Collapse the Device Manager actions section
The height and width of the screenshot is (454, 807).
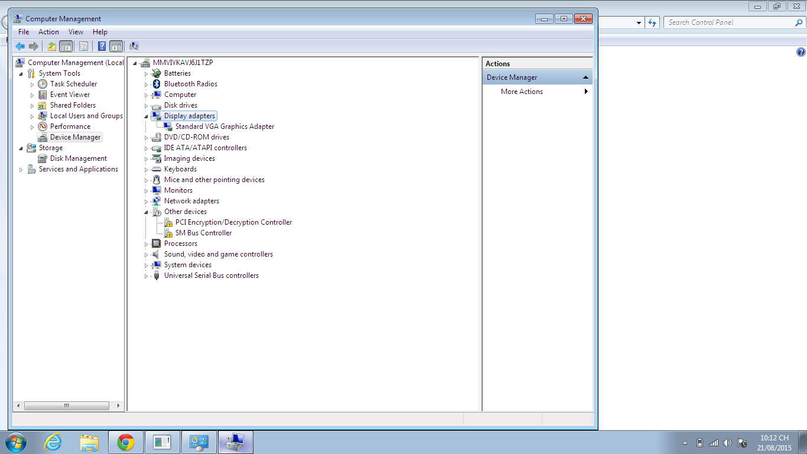pyautogui.click(x=585, y=77)
